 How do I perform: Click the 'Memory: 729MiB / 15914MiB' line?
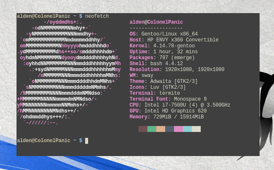pos(167,117)
